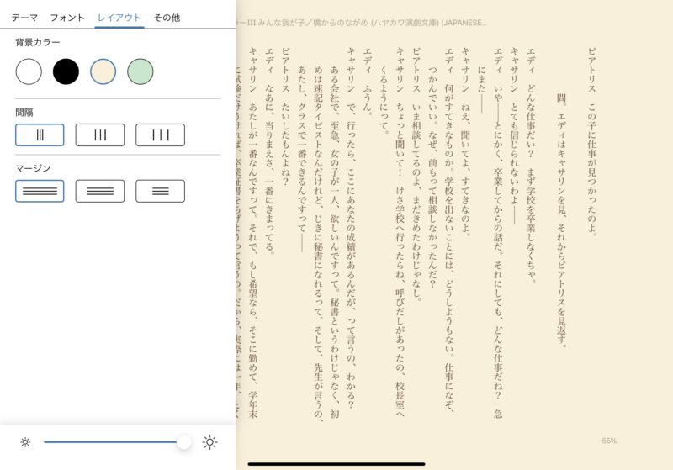
Task: Click the line starting エディ 何がすてきなものか
Action: tap(449, 230)
